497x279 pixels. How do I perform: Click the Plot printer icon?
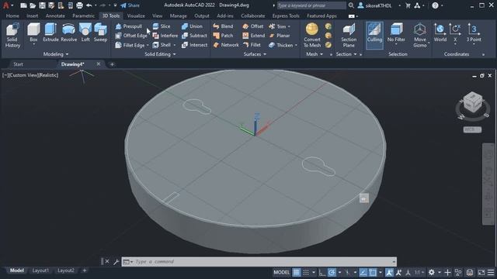tap(79, 5)
